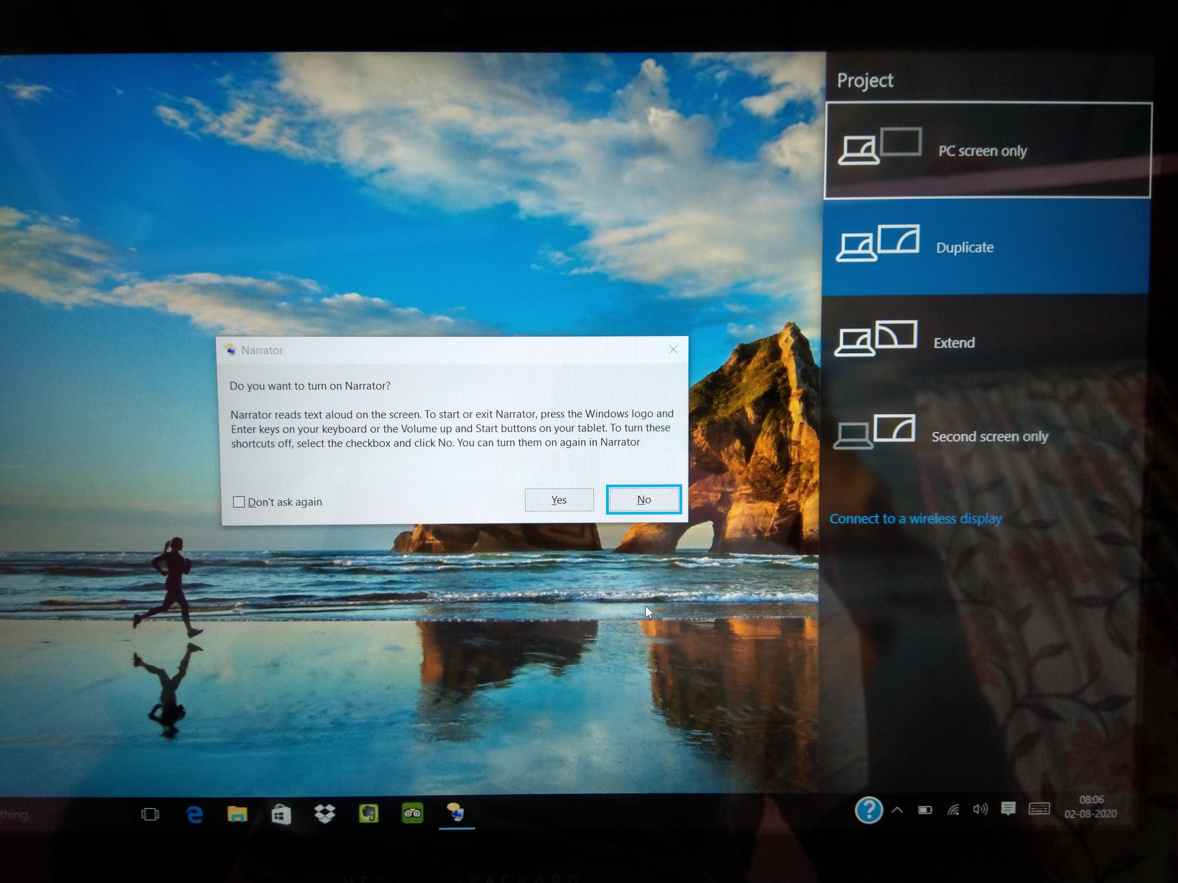Click Yes to turn on Narrator
Screen dimensions: 1178x883
(559, 500)
